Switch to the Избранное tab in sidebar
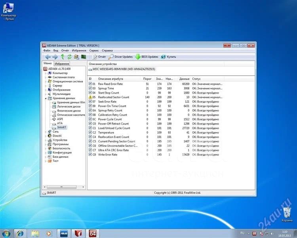 click(62, 64)
